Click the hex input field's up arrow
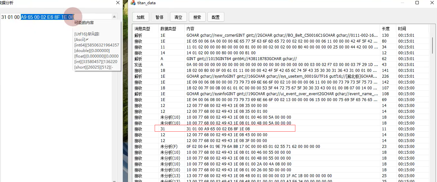The image size is (437, 182). tap(114, 16)
